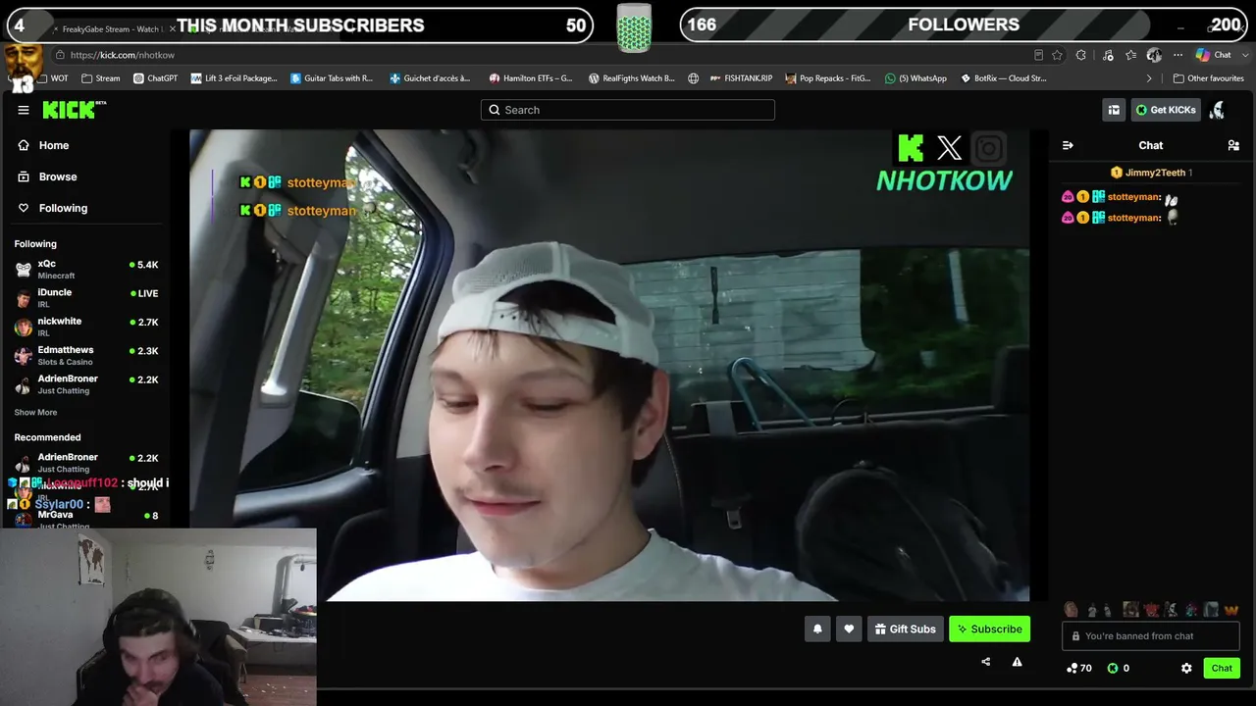Open the dashboard layout icon beside Get KICKs

click(x=1114, y=110)
